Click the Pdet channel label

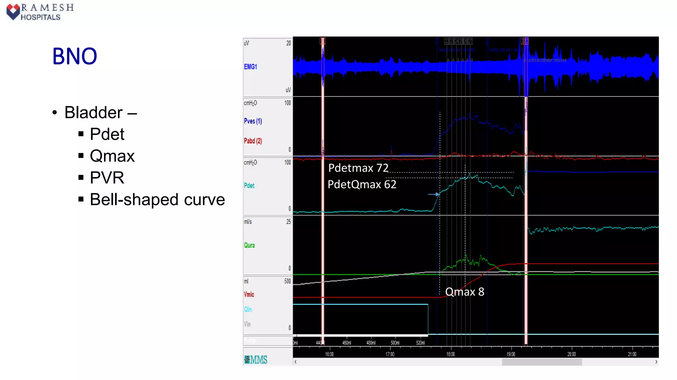[x=249, y=185]
